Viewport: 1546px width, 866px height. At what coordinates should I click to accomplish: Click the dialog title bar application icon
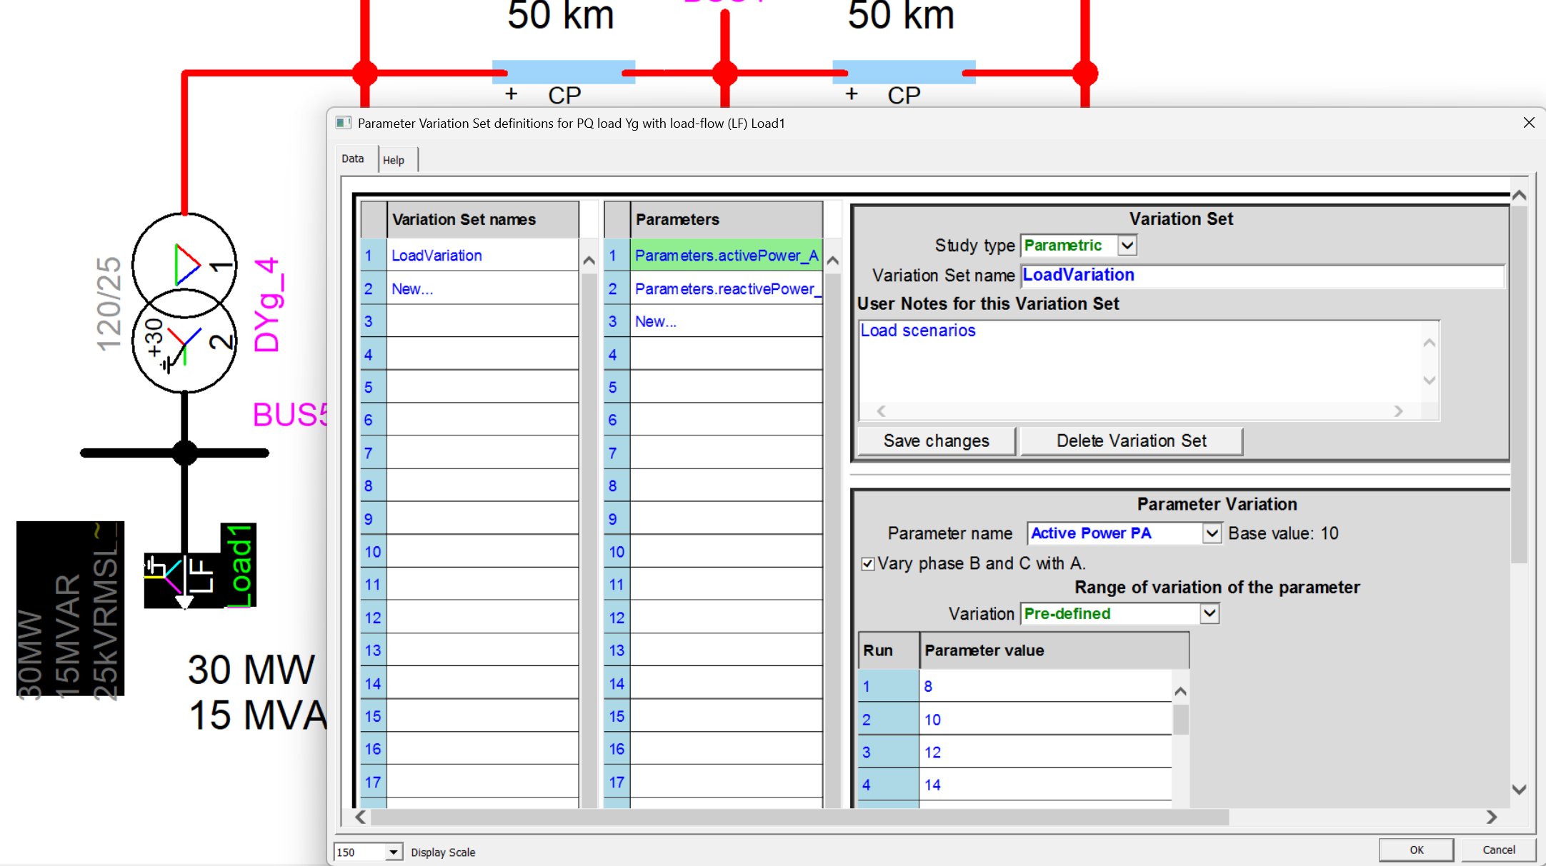[x=343, y=123]
